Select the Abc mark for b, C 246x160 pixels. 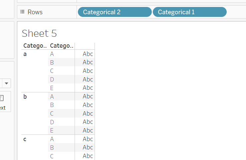tap(88, 113)
